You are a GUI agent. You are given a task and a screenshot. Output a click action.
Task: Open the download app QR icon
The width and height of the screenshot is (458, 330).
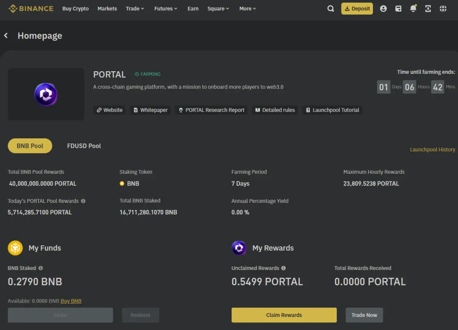[428, 9]
